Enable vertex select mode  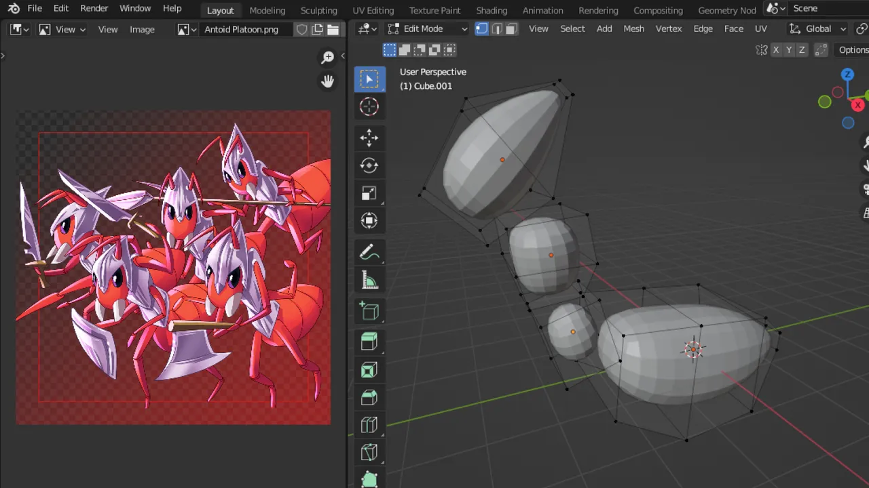[481, 28]
